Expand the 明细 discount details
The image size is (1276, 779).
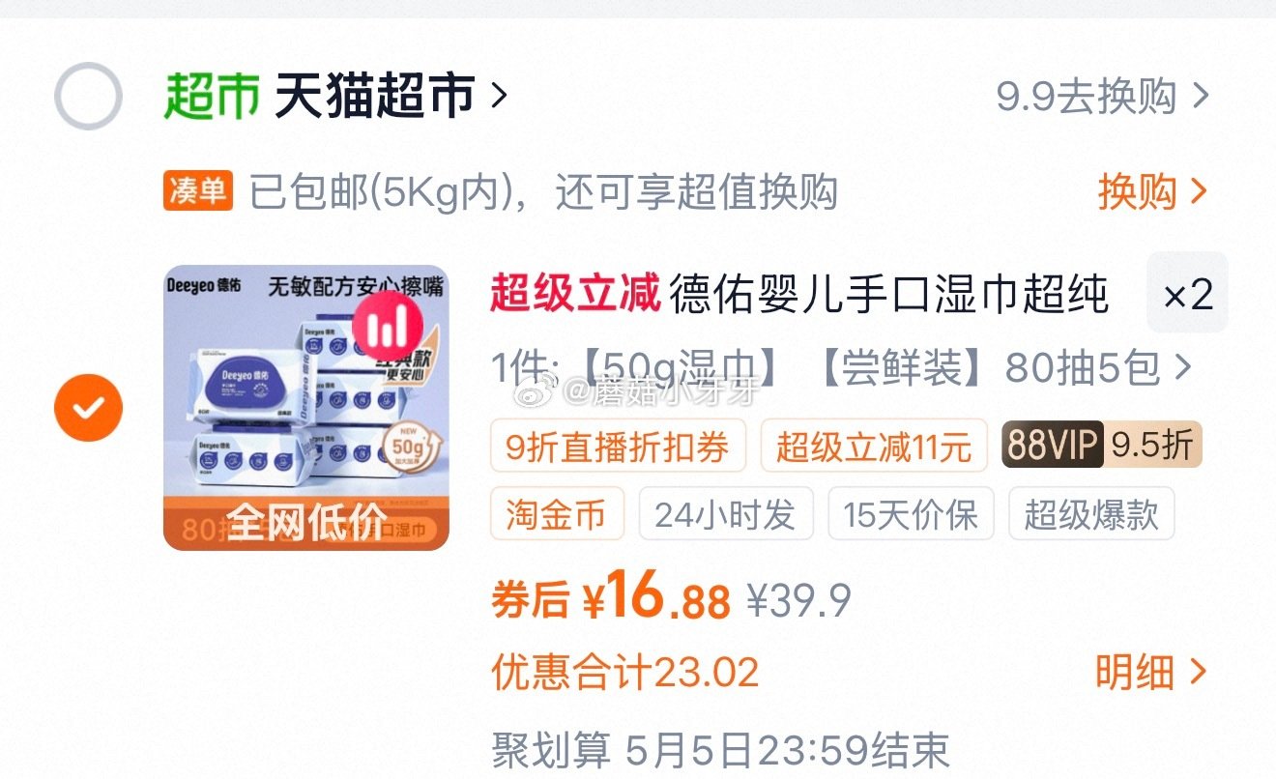tap(1151, 673)
